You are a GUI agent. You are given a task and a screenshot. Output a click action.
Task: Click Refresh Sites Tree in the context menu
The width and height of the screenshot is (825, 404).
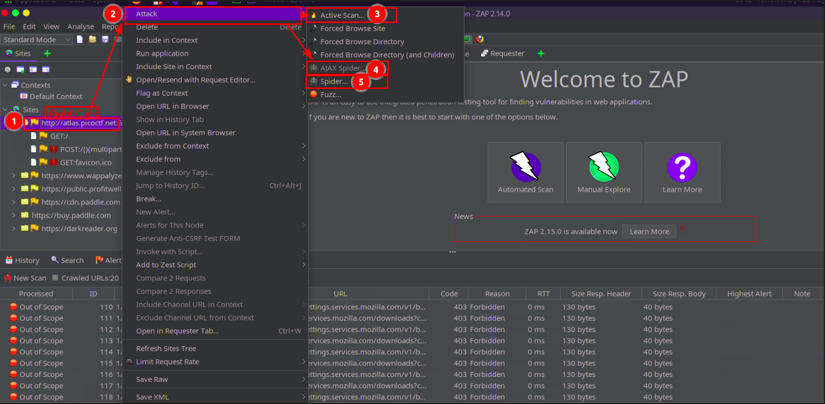pos(215,348)
